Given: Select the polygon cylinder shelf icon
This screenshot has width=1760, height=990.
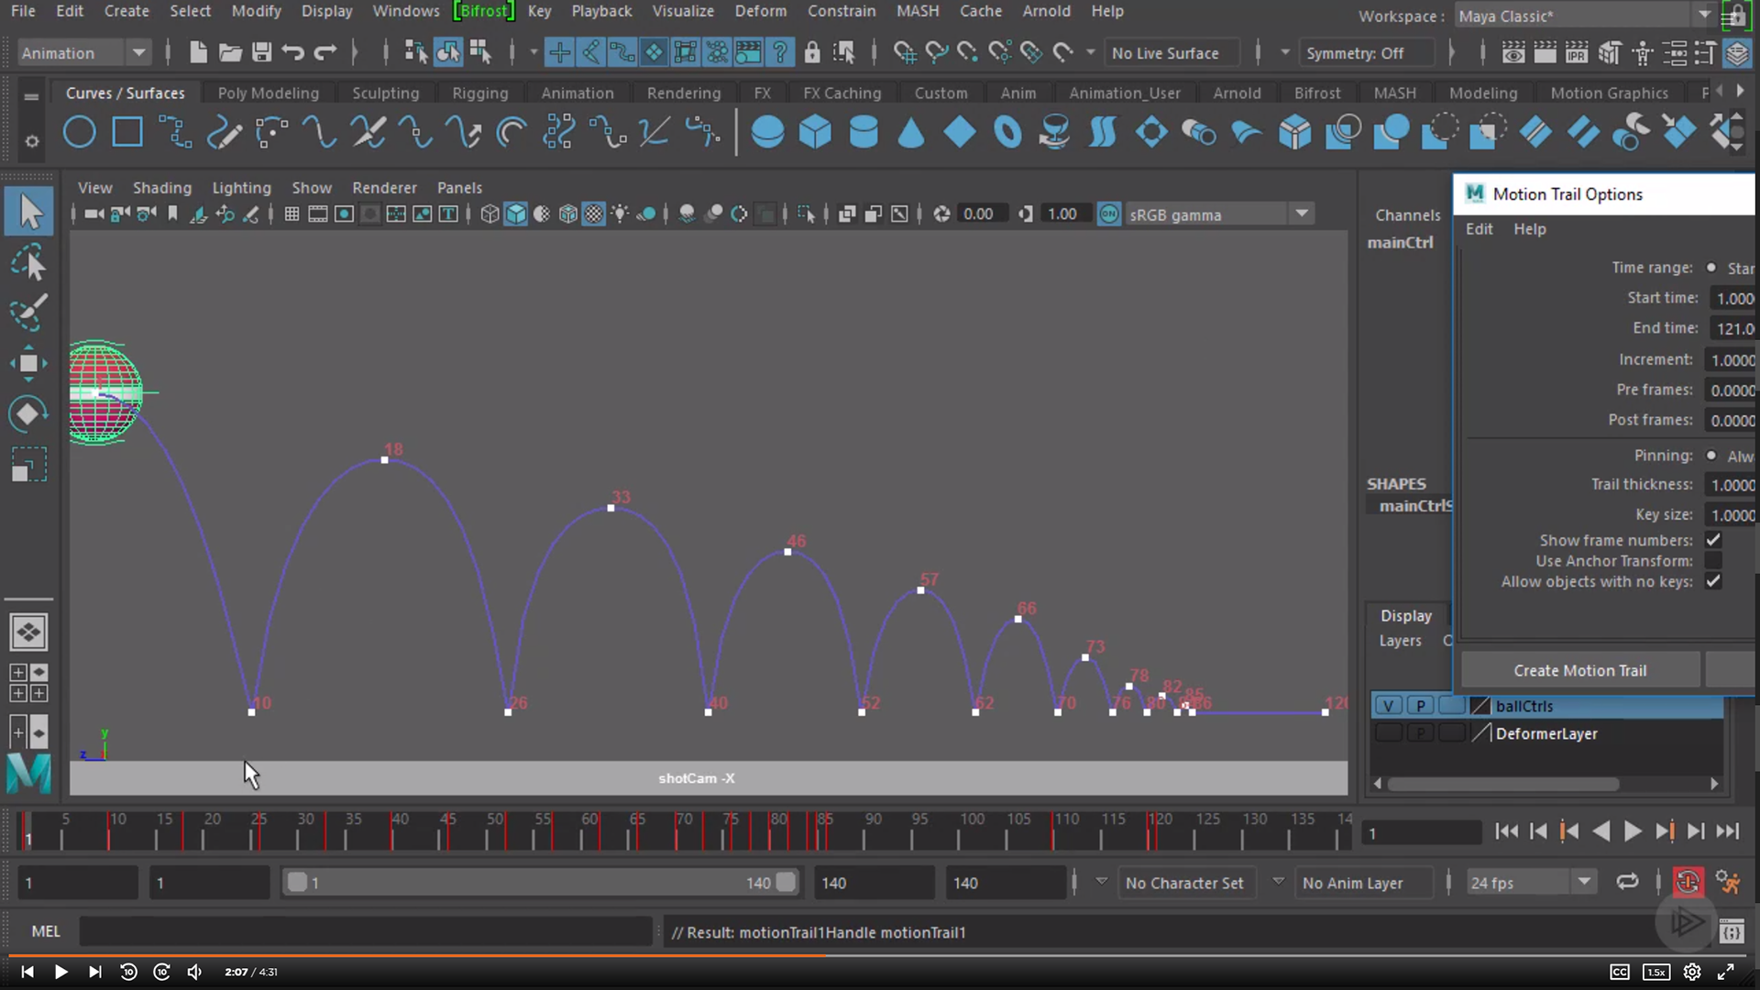Looking at the screenshot, I should (863, 133).
